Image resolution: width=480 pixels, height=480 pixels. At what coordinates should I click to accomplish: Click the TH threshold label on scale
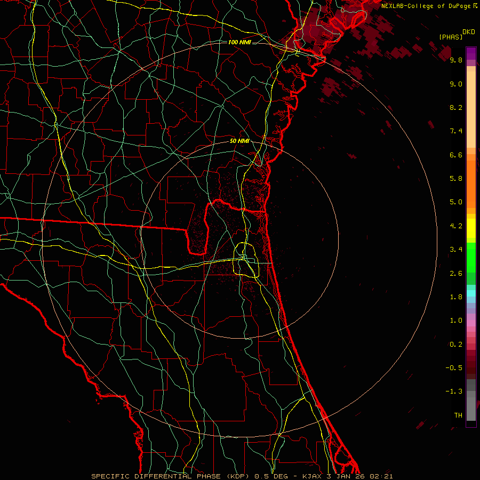458,415
